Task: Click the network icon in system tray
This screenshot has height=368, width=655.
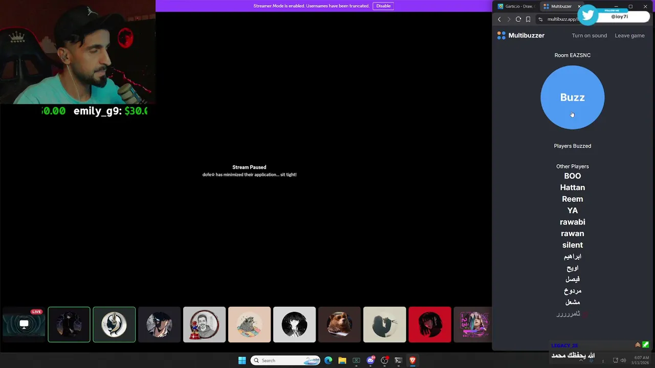Action: click(x=616, y=360)
